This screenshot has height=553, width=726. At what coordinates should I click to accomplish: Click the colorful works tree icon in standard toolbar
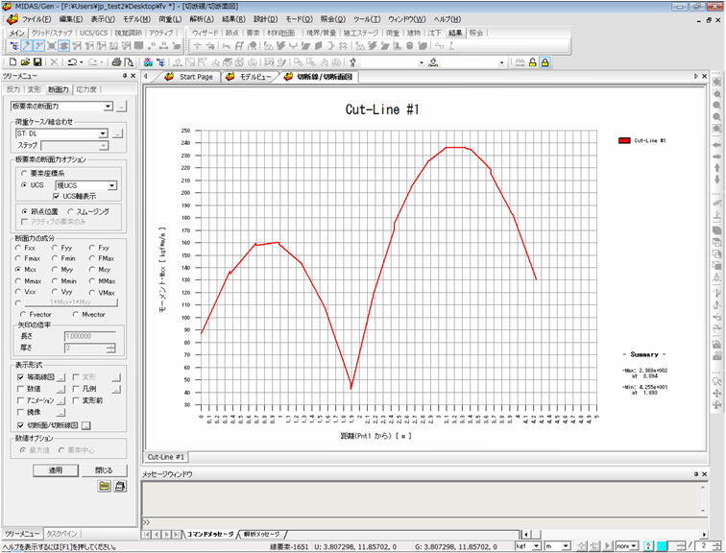coord(148,62)
